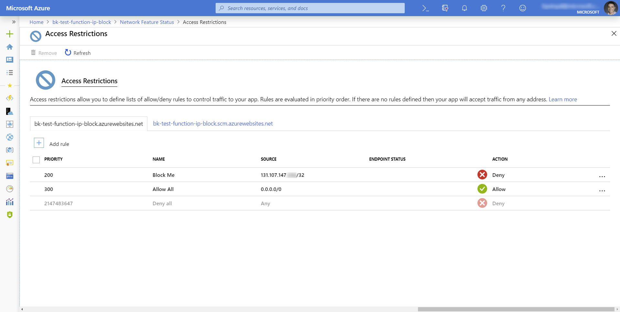Screen dimensions: 620x312
Task: Create a resource via the plus icon
Action: coord(10,34)
